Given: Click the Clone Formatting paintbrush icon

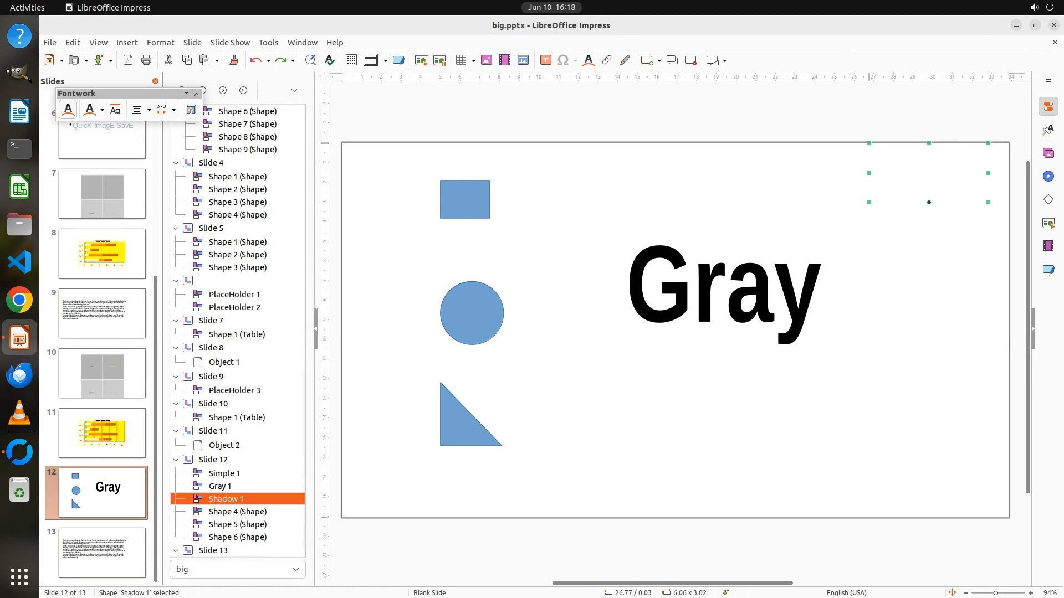Looking at the screenshot, I should [x=233, y=60].
